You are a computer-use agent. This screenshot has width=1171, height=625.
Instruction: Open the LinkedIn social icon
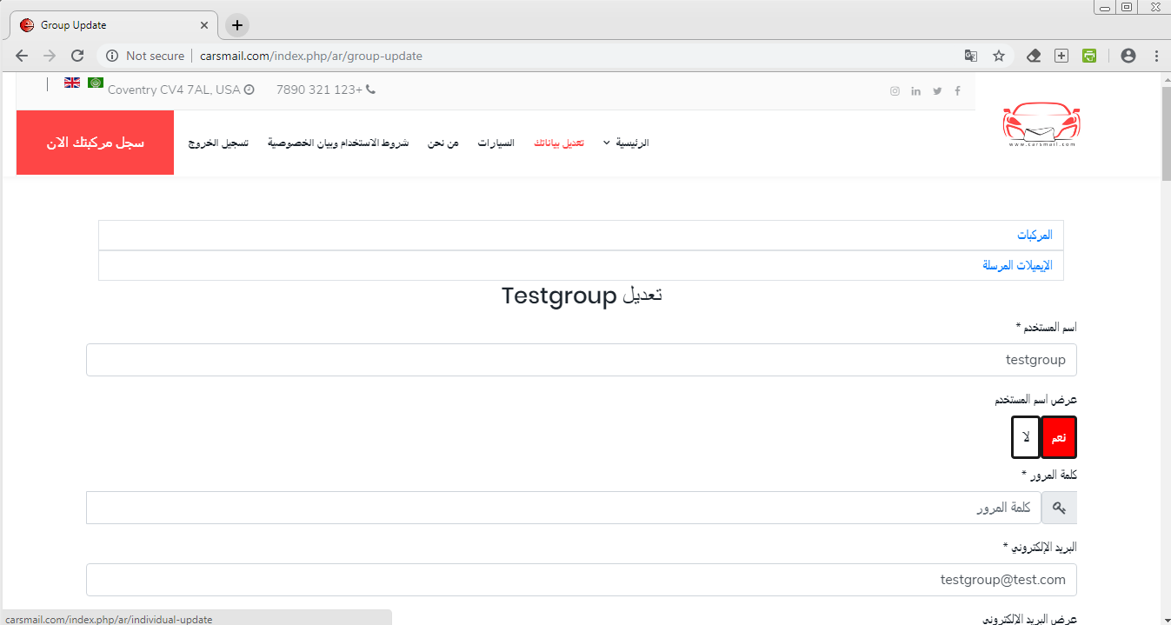pyautogui.click(x=915, y=91)
